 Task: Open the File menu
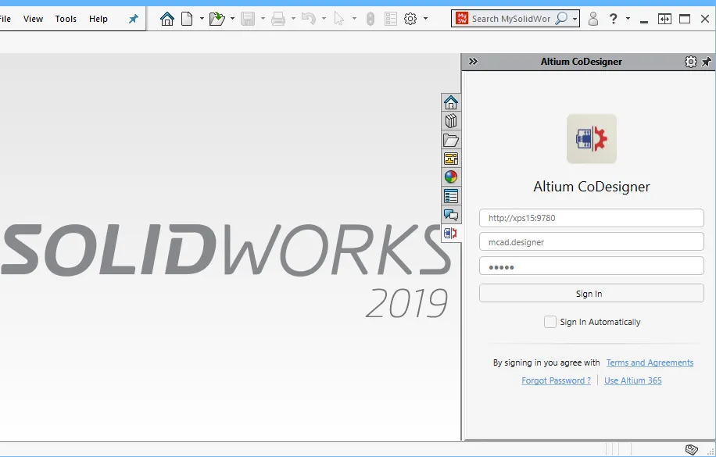5,19
